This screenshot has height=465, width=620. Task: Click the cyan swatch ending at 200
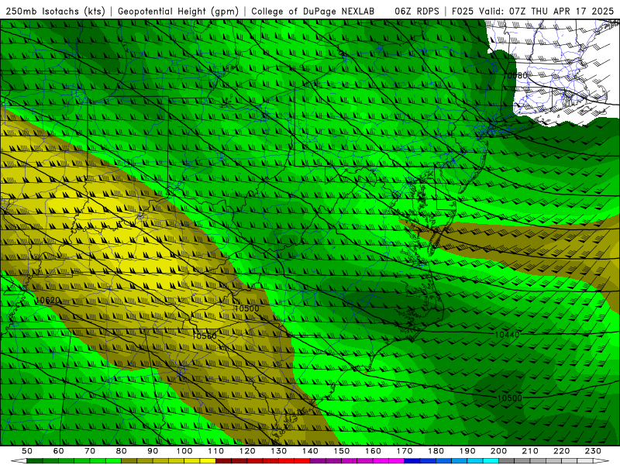pos(491,461)
